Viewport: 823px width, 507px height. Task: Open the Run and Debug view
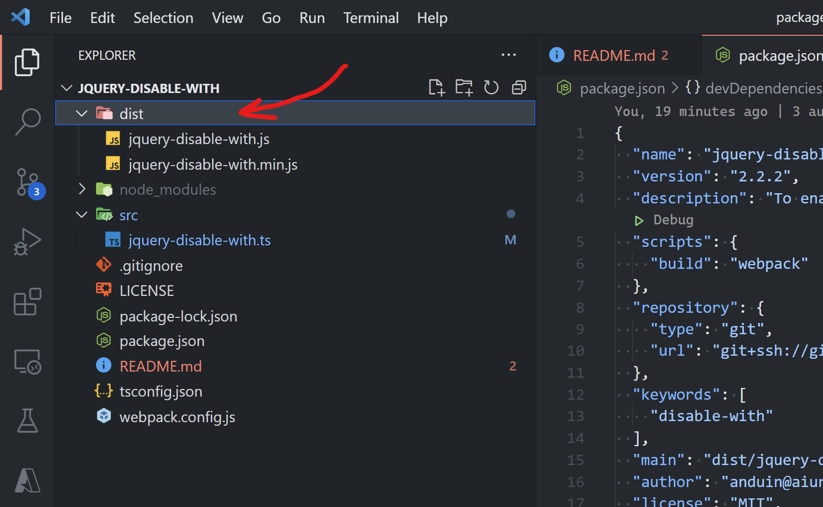pos(27,242)
